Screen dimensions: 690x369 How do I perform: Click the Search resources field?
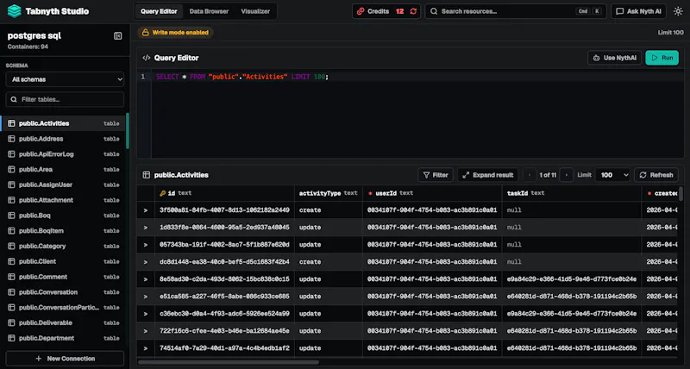516,11
